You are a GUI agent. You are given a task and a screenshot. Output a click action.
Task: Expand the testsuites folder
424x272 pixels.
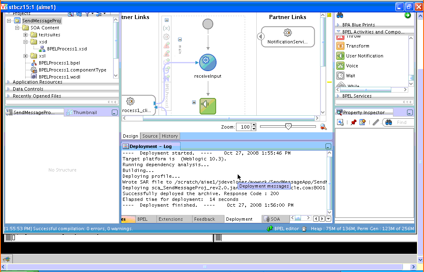click(x=25, y=35)
